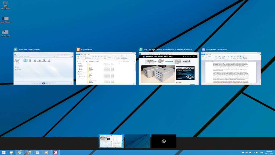The image size is (275, 155).
Task: Open File Explorer from the taskbar
Action: (28, 152)
